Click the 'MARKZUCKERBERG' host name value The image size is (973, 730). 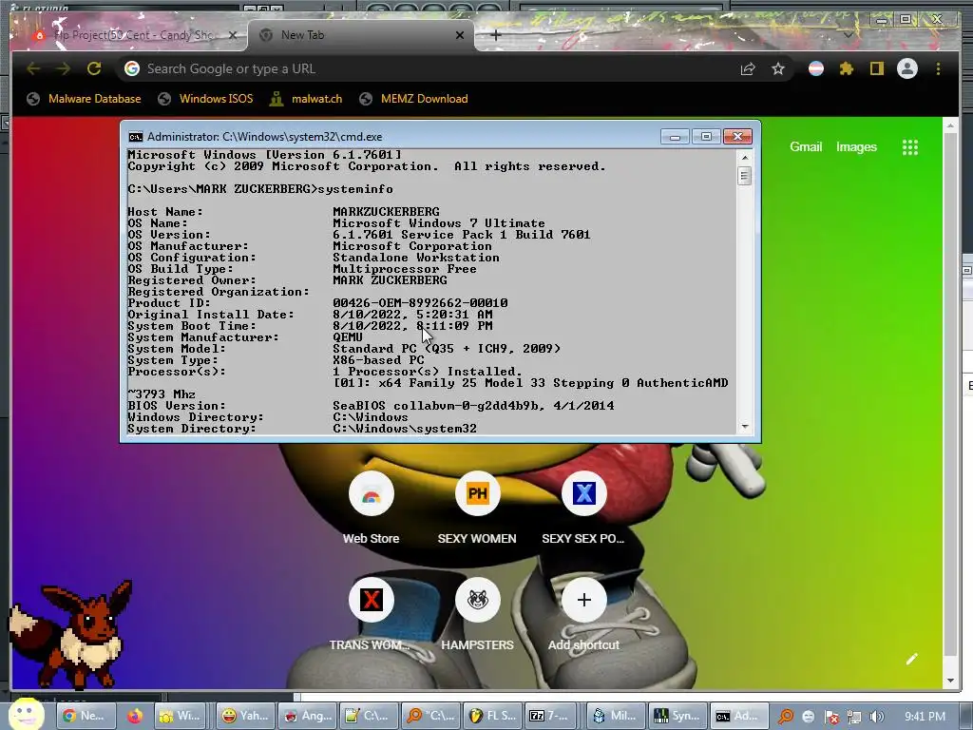(386, 212)
